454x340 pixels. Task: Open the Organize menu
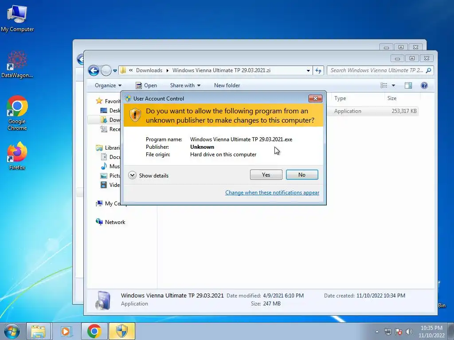108,85
